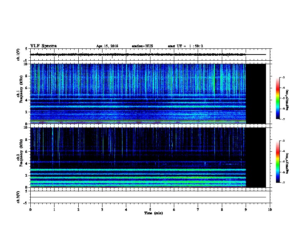Click the "ch.3(V)" waveform axis label
The width and height of the screenshot is (304, 235).
pyautogui.click(x=18, y=197)
